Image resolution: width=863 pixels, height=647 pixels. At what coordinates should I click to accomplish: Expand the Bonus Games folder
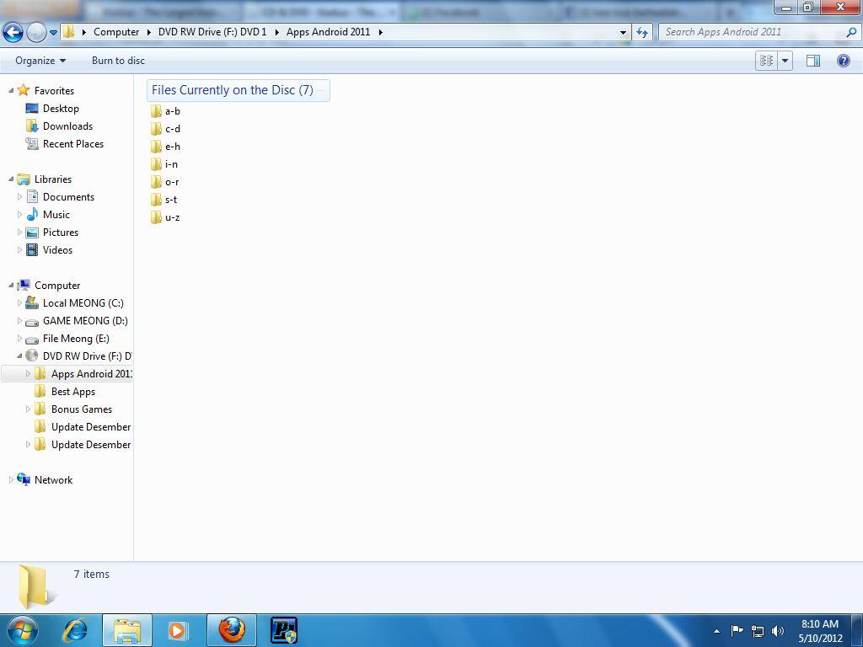coord(28,409)
